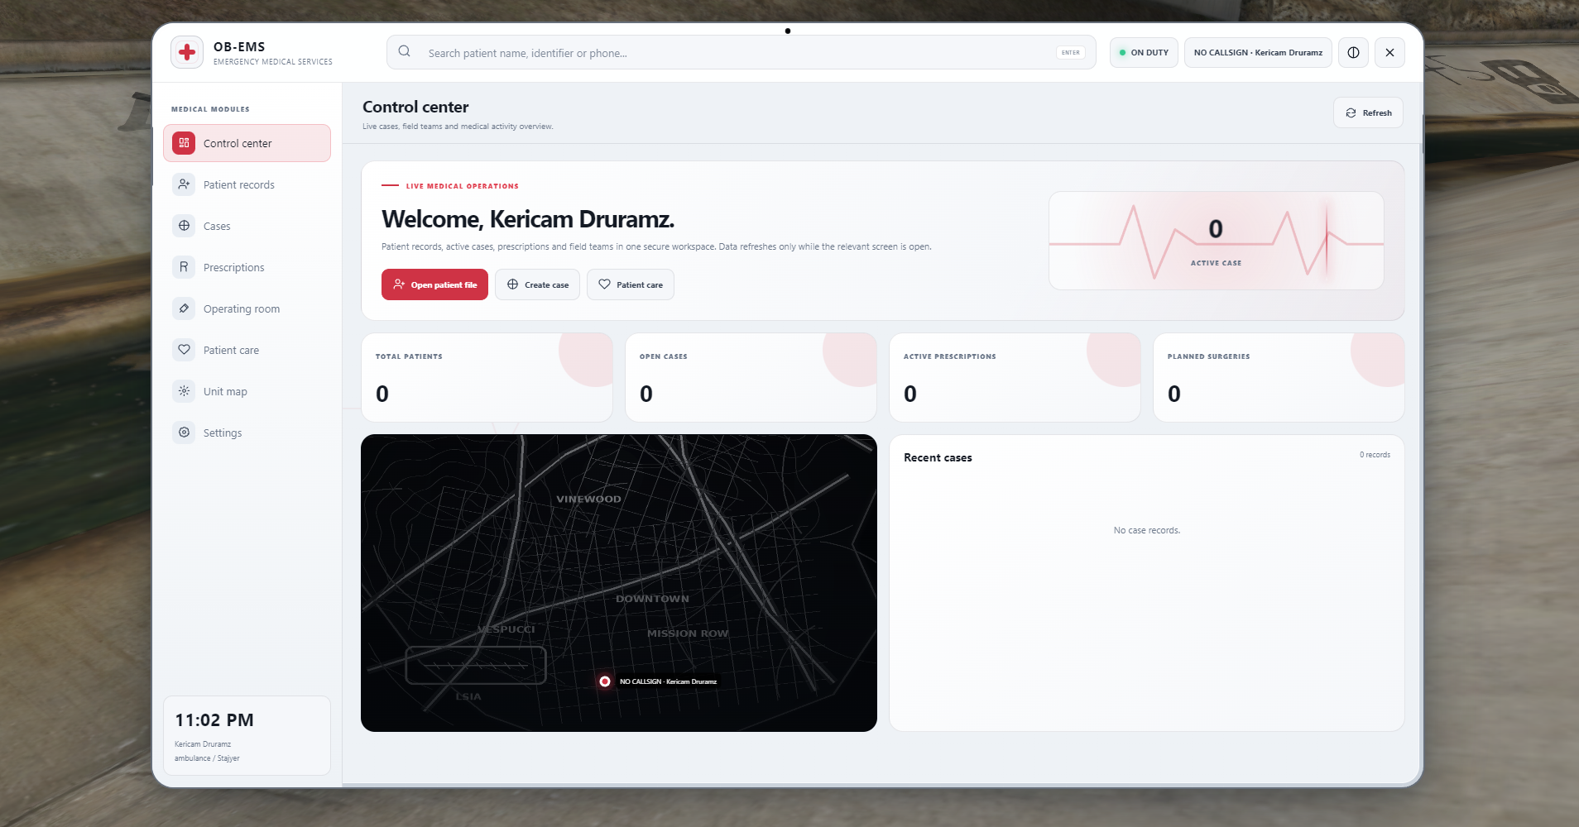Click the search magnifier icon
The height and width of the screenshot is (827, 1579).
(404, 51)
